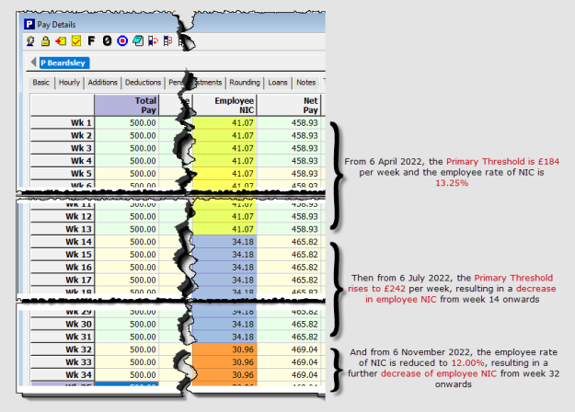Go to previous employee using left arrow
The image size is (575, 412).
tap(35, 63)
